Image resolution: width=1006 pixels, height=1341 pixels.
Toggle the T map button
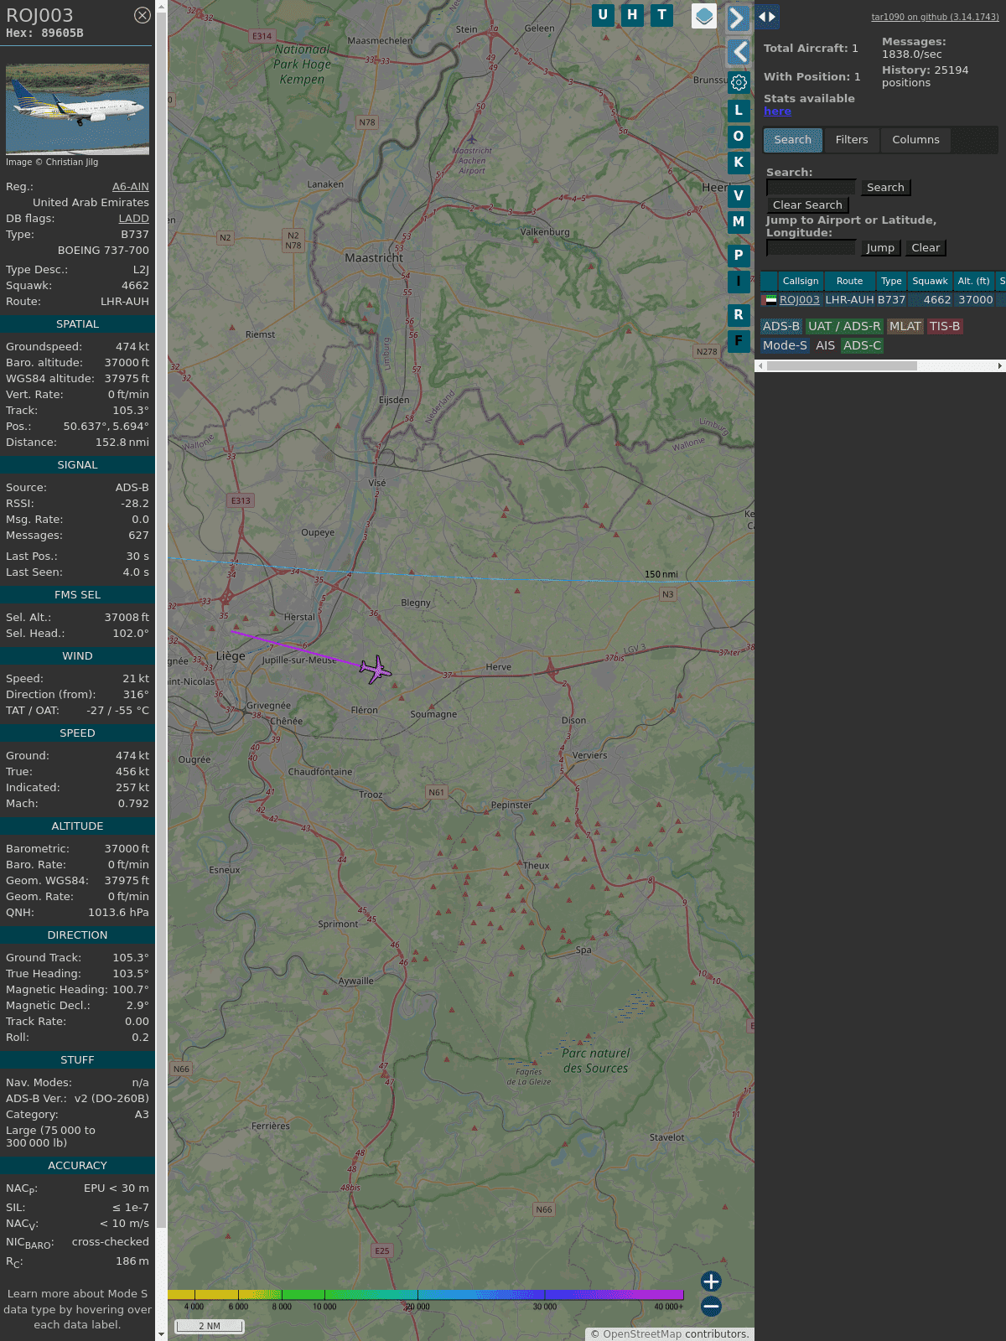pos(662,15)
